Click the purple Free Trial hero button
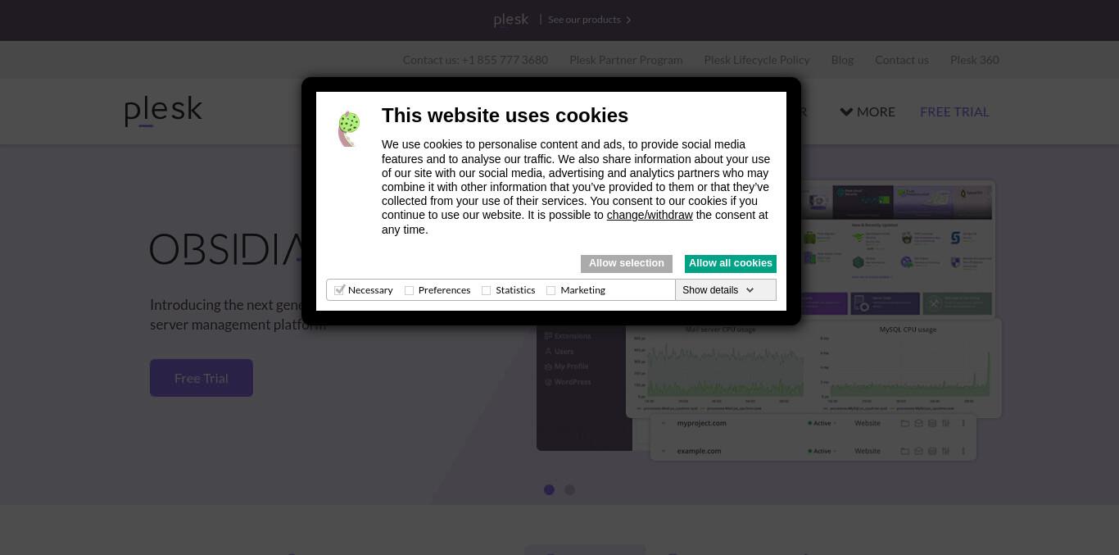This screenshot has width=1119, height=555. [202, 378]
